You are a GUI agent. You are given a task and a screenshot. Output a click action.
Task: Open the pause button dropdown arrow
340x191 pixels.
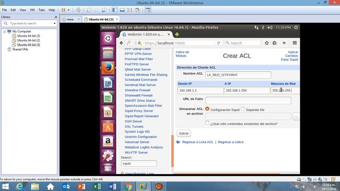click(69, 10)
